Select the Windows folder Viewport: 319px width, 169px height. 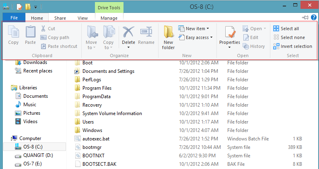coord(88,130)
